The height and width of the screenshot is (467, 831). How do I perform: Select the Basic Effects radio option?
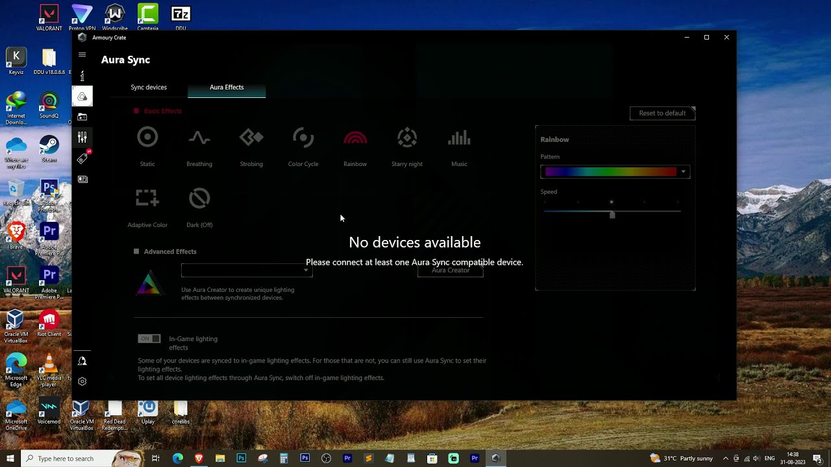[x=136, y=111]
